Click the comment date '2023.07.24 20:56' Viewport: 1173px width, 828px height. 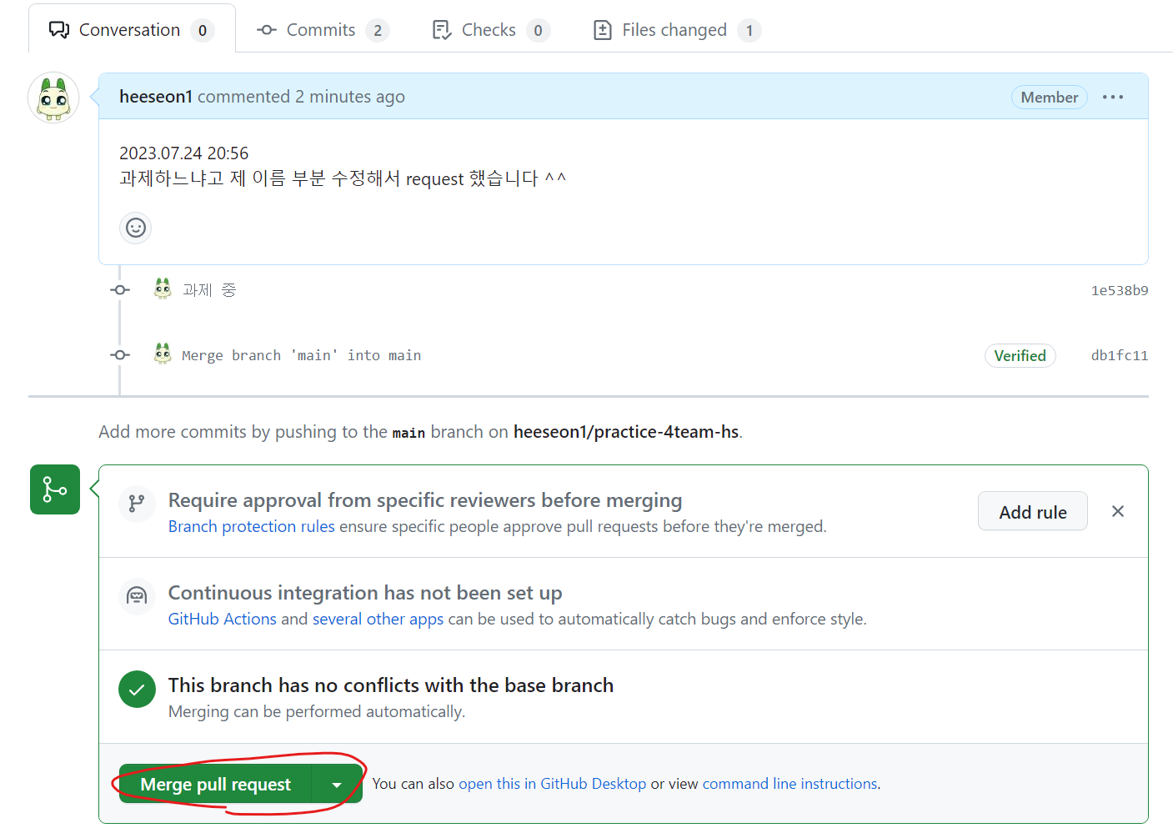(183, 153)
